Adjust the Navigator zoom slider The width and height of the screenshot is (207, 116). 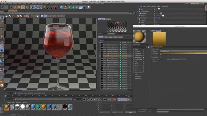tap(112, 34)
